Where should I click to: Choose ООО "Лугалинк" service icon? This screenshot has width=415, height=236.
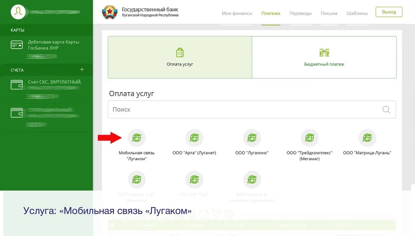(252, 138)
